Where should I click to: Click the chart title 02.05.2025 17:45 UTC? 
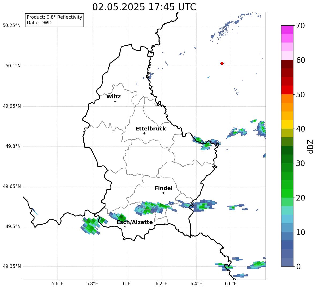(x=144, y=7)
